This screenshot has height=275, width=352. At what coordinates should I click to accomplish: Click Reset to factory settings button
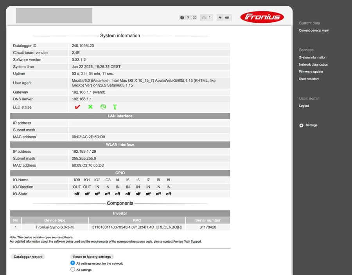coord(92,257)
